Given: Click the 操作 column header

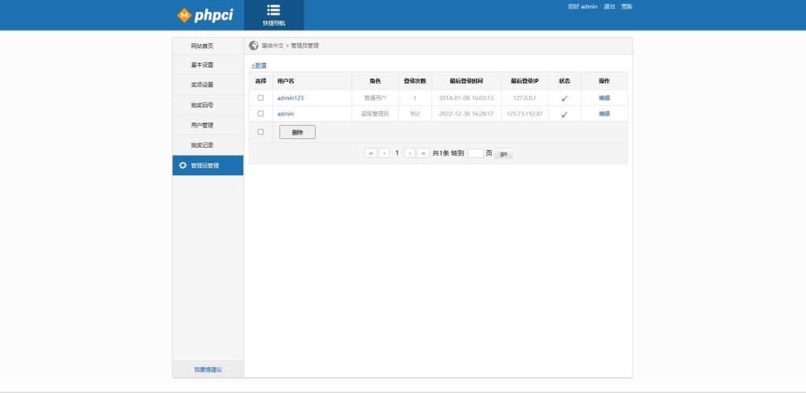Looking at the screenshot, I should tap(604, 81).
